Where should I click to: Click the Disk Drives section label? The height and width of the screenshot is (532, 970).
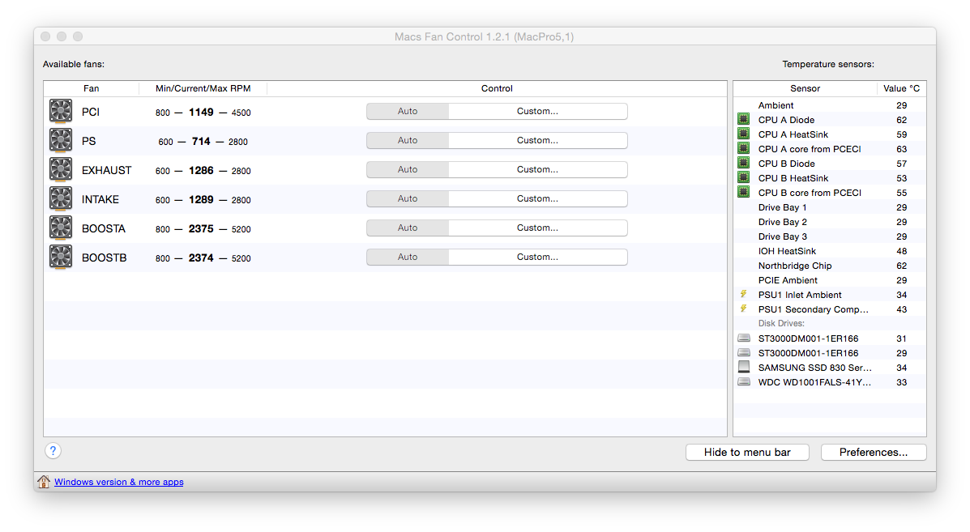[781, 323]
